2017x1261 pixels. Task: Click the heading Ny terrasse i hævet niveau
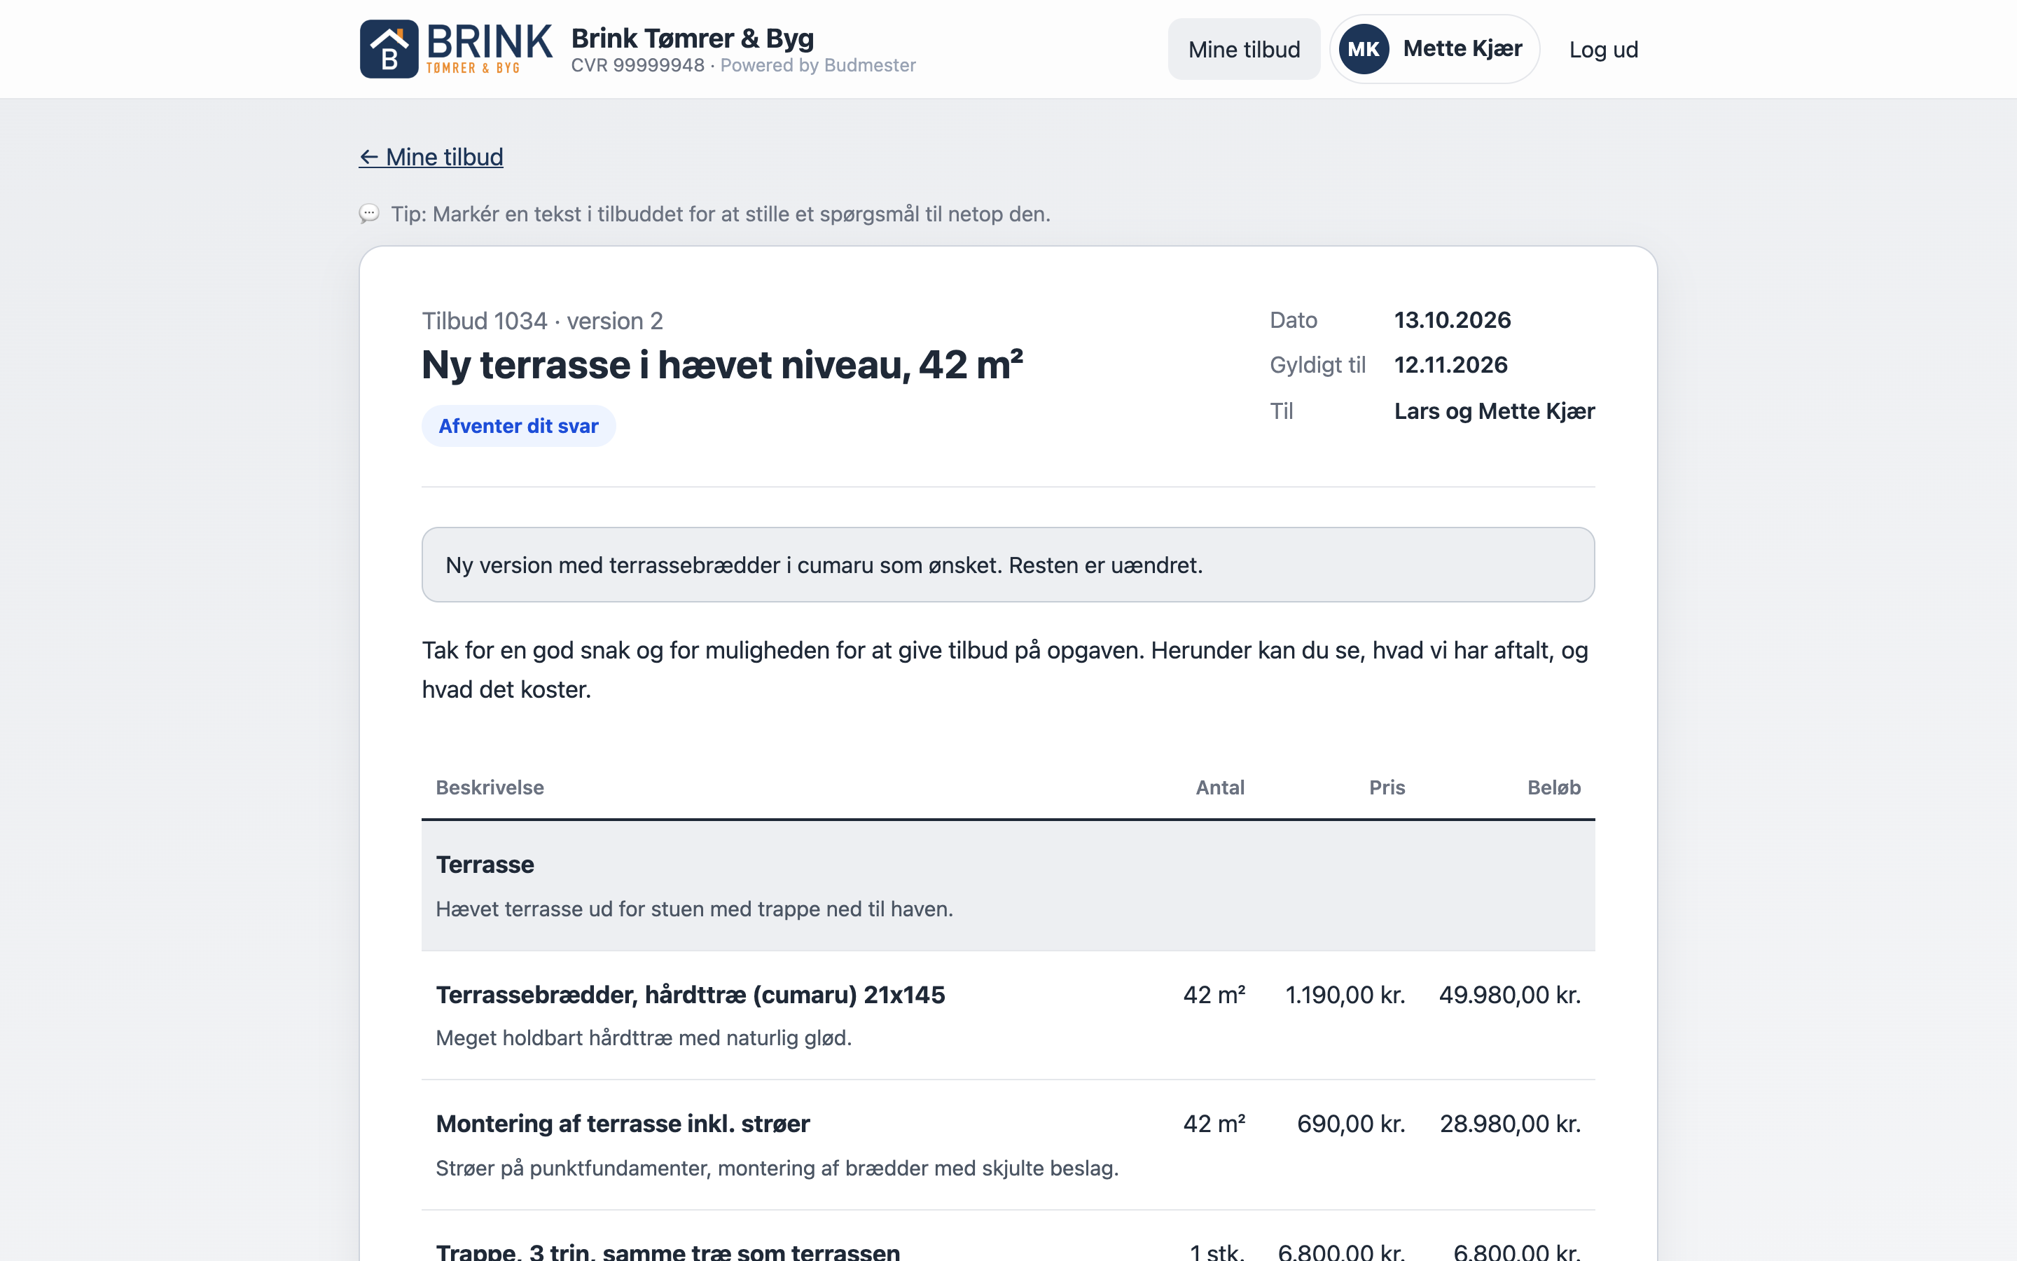722,365
